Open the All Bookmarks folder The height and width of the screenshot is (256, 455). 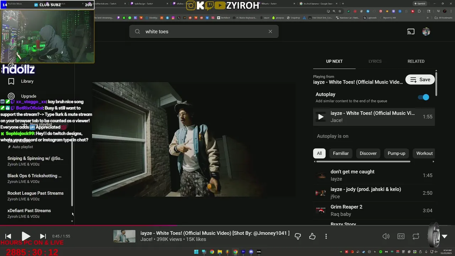click(x=444, y=17)
